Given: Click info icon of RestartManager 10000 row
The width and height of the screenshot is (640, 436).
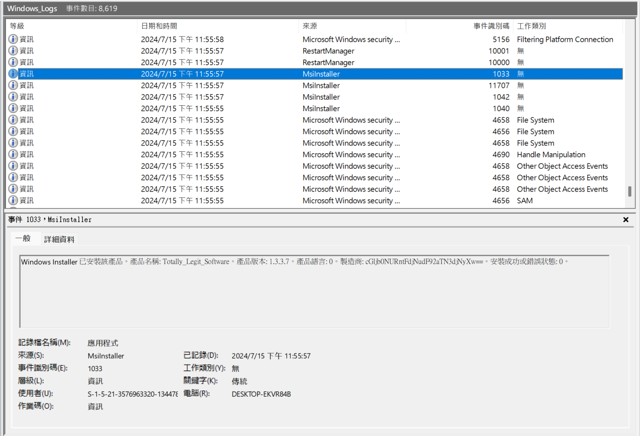Looking at the screenshot, I should pos(13,63).
